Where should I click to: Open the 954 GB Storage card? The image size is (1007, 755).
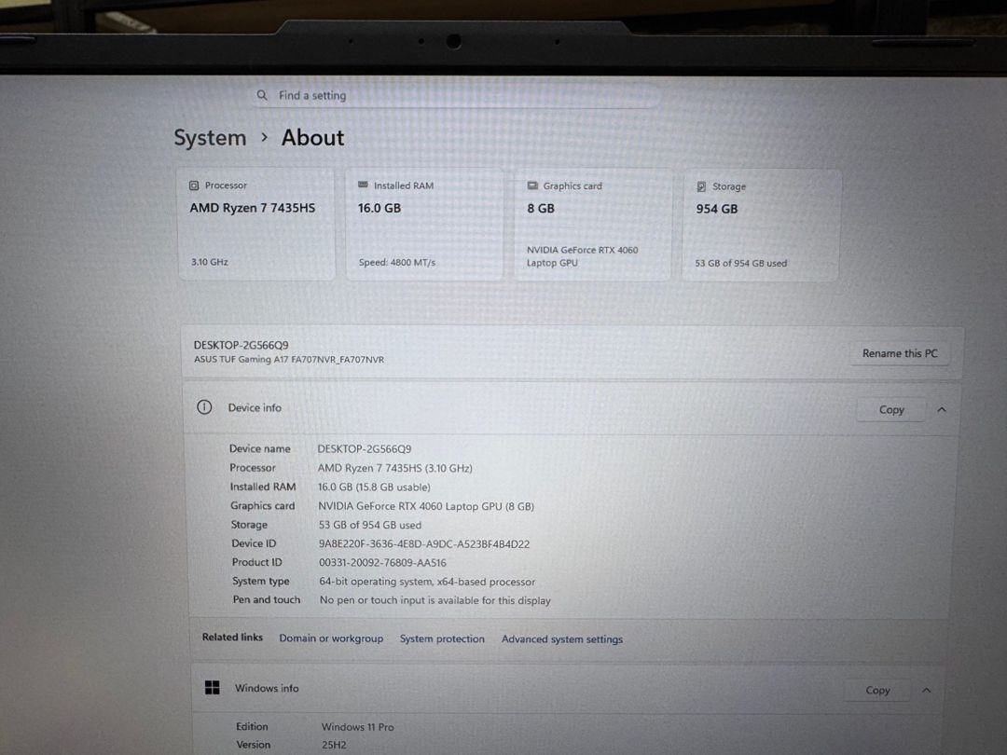pos(761,226)
